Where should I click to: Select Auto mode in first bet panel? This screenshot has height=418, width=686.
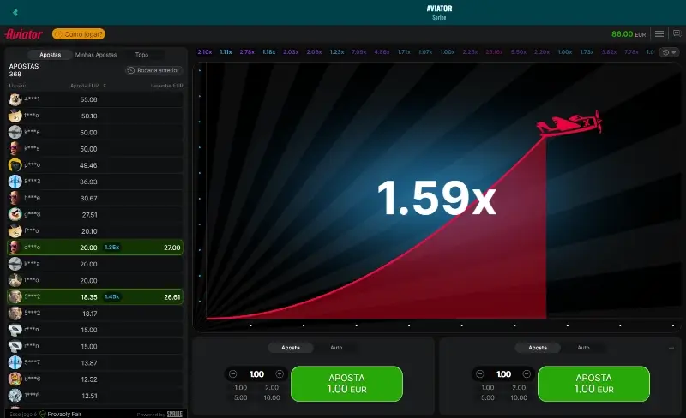(x=336, y=348)
